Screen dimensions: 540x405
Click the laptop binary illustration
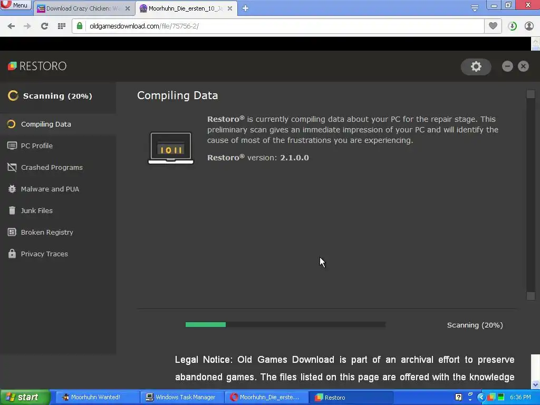(171, 148)
